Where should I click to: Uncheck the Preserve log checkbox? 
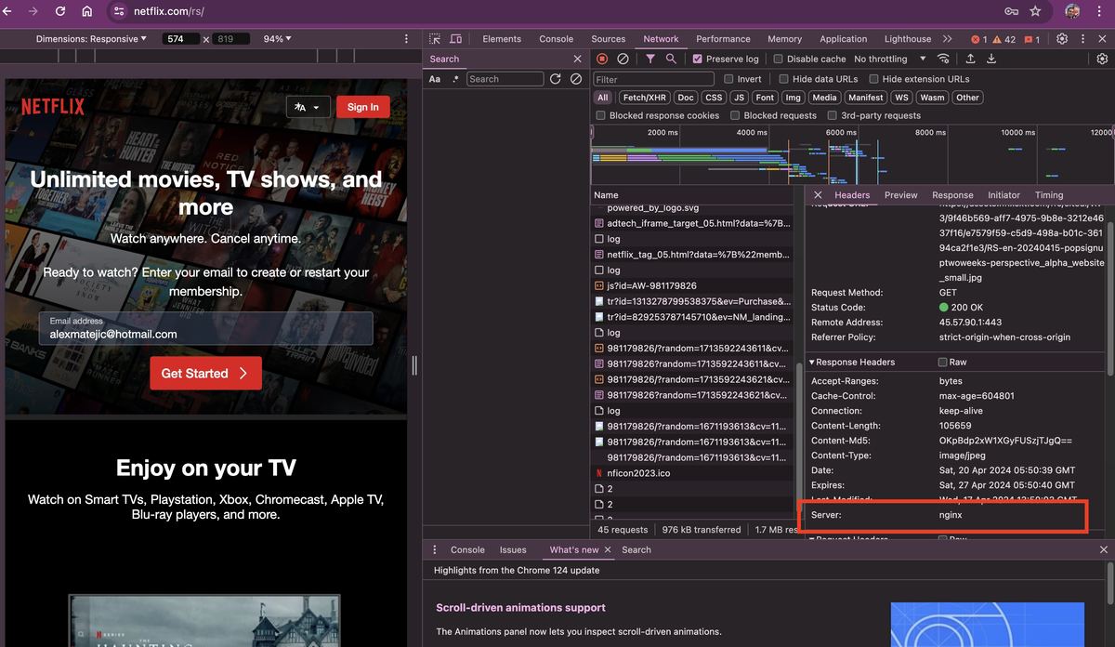698,59
